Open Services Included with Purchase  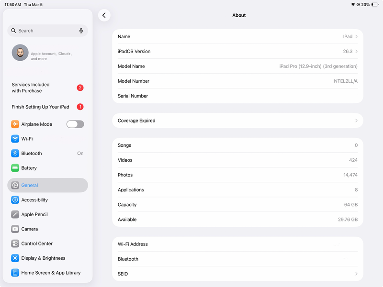point(47,88)
